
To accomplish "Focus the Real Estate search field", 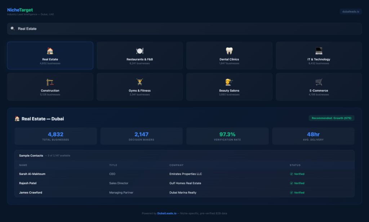I will [180, 29].
